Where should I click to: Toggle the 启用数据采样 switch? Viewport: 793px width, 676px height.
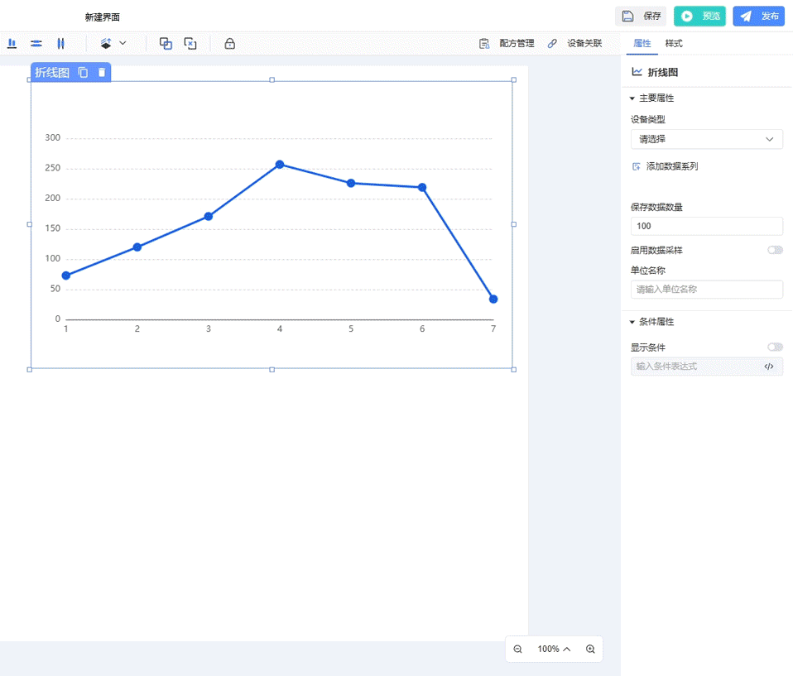click(x=775, y=250)
